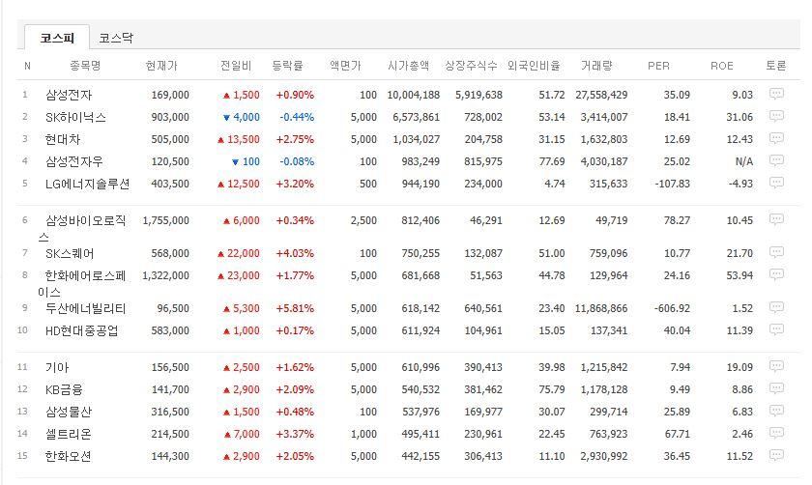The width and height of the screenshot is (812, 485).
Task: Open the 두산에너빌리티 stock link
Action: tap(85, 308)
